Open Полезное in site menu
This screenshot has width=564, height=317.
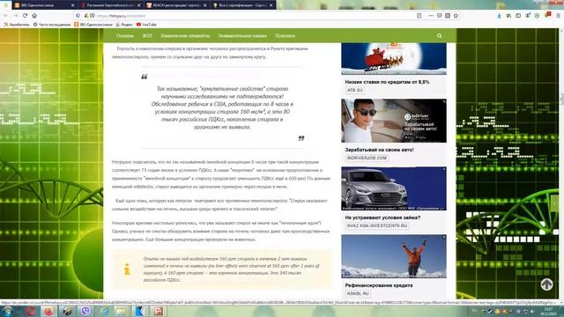coord(286,36)
